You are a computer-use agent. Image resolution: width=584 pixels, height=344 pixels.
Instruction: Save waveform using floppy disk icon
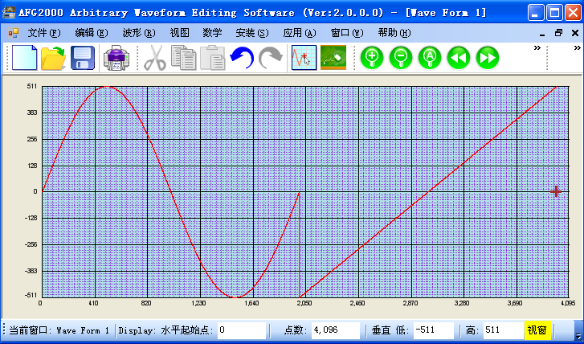coord(83,58)
